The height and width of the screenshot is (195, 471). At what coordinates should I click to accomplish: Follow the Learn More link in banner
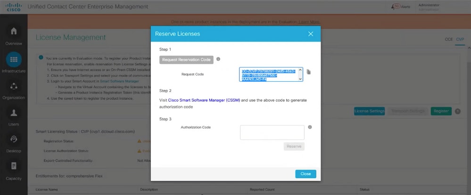pos(309,22)
